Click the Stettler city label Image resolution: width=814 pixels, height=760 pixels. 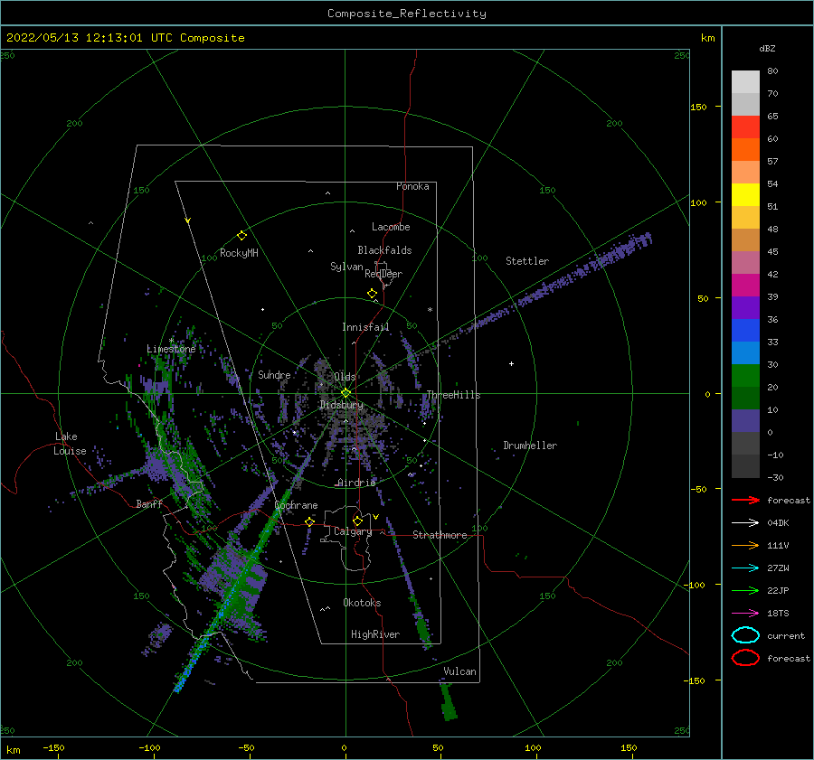pyautogui.click(x=527, y=261)
